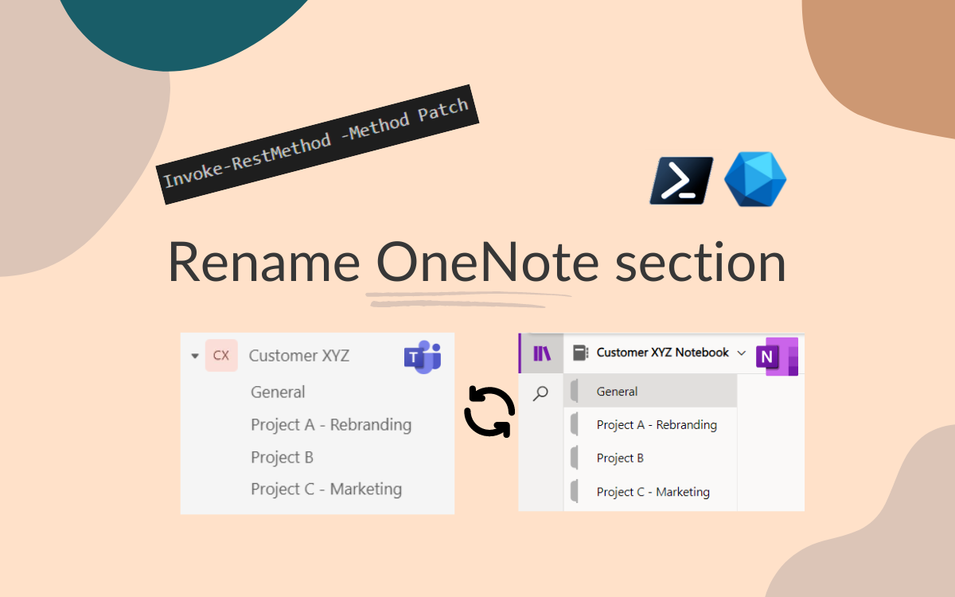
Task: Click the circular sync arrows icon
Action: click(489, 412)
